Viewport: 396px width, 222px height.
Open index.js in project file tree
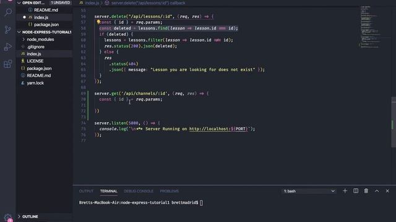click(x=34, y=54)
